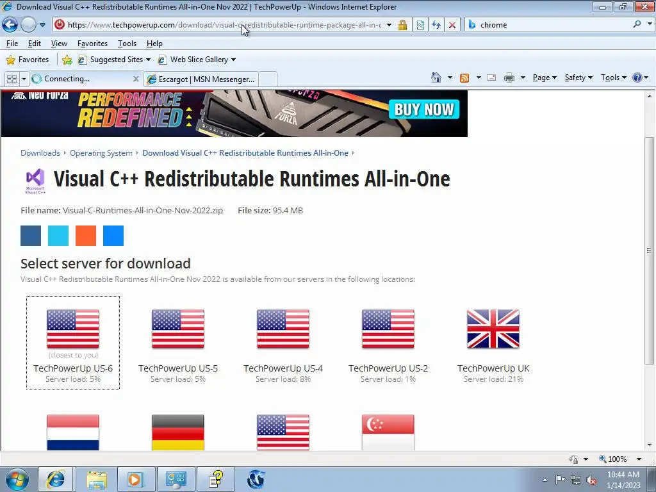656x492 pixels.
Task: Click the Netherlands flag server
Action: tap(73, 432)
